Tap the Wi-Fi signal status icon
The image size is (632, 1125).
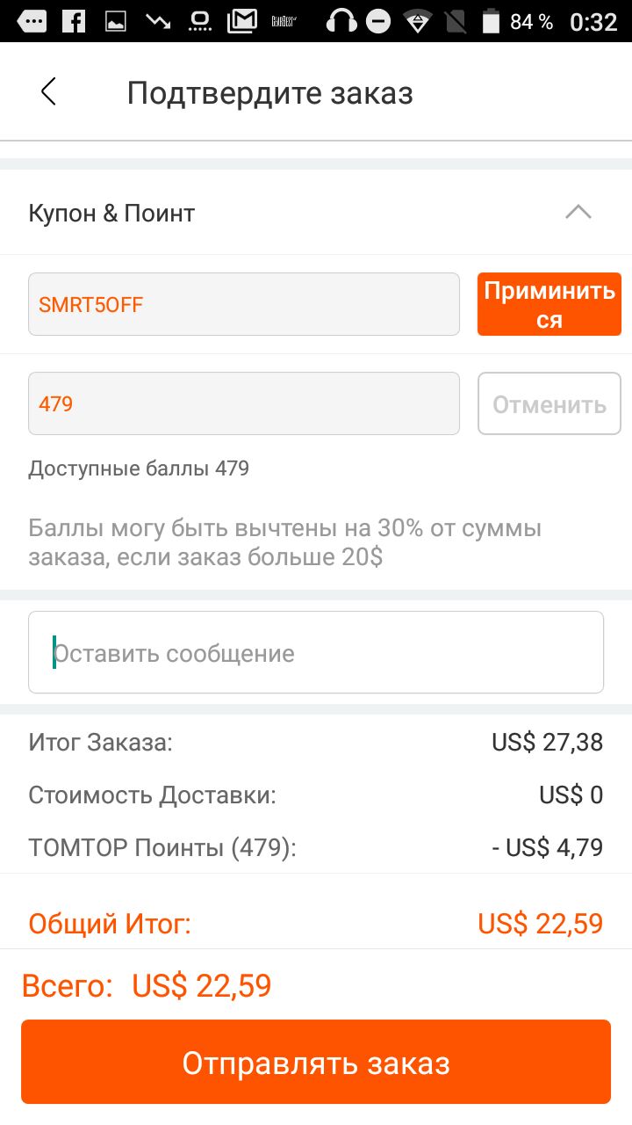click(x=418, y=21)
